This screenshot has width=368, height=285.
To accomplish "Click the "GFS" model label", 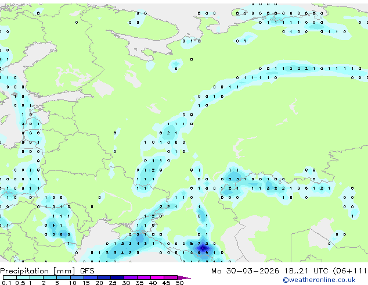I will (87, 271).
